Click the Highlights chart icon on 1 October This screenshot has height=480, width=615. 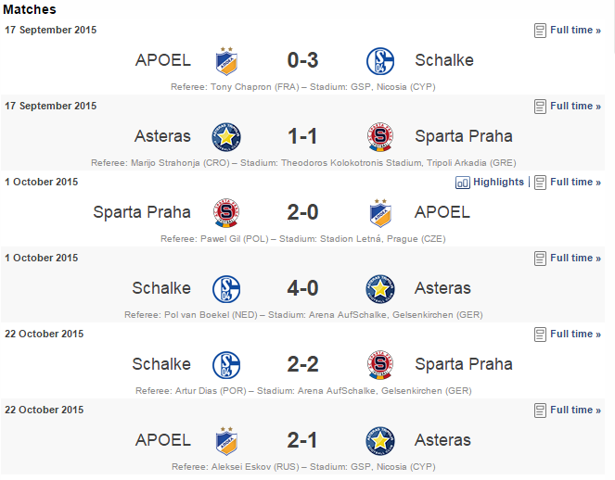pos(463,183)
